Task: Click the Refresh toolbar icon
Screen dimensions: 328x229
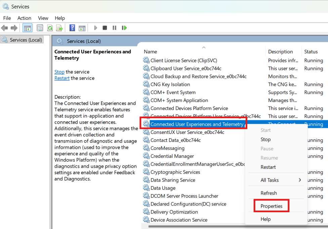Action: coord(50,28)
